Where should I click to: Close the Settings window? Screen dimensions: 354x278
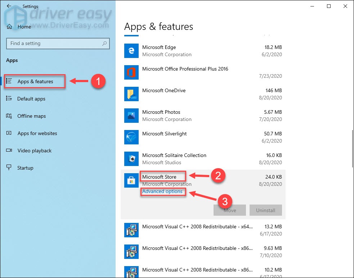(345, 6)
